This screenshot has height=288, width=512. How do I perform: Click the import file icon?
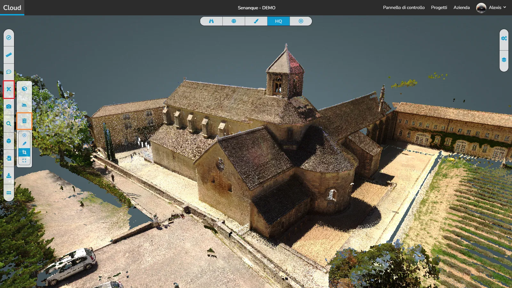click(9, 158)
